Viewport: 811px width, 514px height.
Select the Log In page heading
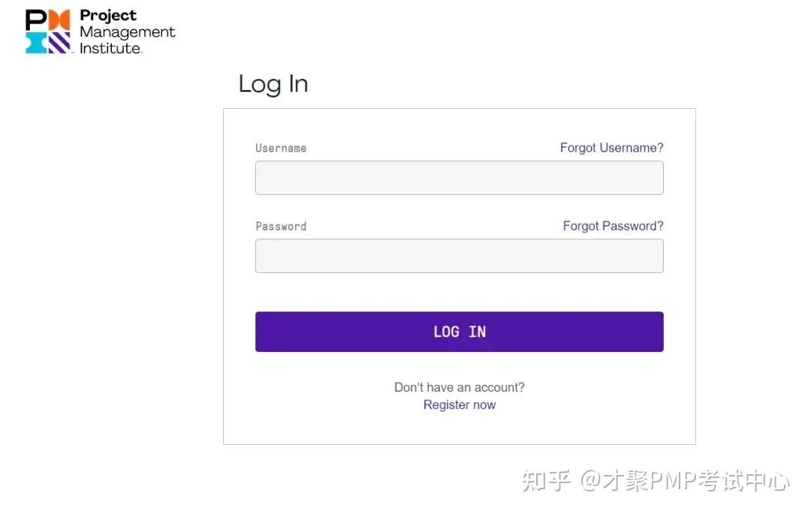(x=273, y=84)
